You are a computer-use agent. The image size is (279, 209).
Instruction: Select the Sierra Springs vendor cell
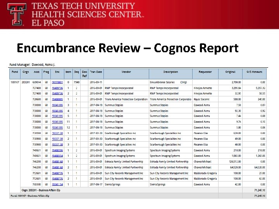click(x=112, y=185)
